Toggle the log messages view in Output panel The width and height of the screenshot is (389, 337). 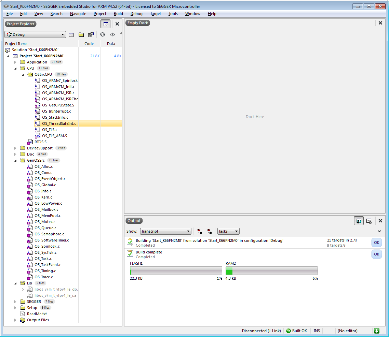pos(369,221)
